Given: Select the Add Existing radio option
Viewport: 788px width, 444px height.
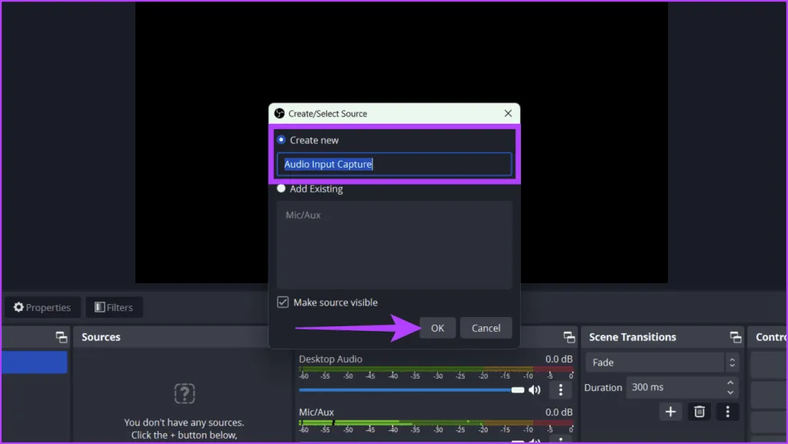Looking at the screenshot, I should [x=282, y=189].
